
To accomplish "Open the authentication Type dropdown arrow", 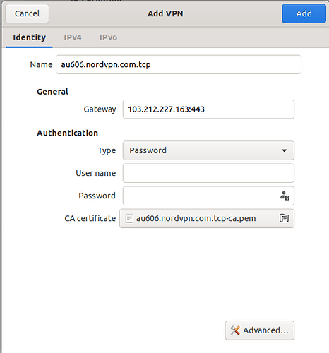I will pyautogui.click(x=285, y=150).
